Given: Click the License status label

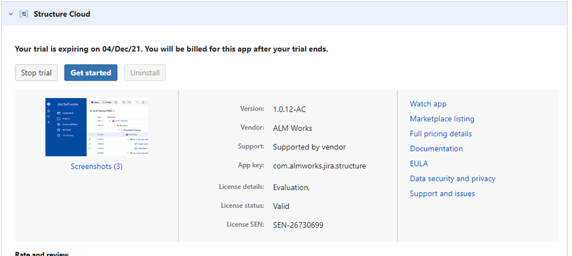Looking at the screenshot, I should tap(242, 206).
